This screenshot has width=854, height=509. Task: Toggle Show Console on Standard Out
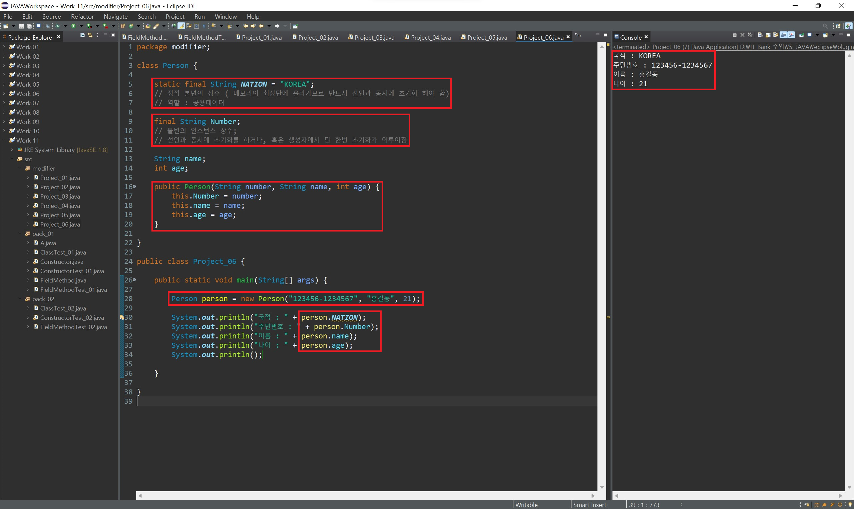point(784,35)
